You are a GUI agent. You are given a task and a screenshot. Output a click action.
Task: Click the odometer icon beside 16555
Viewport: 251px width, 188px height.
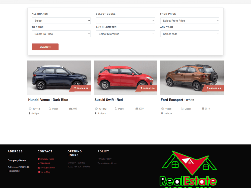pyautogui.click(x=163, y=109)
